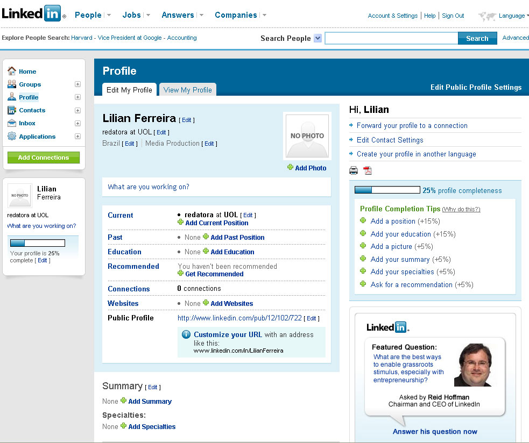Click the printer icon to print profile
This screenshot has width=529, height=443.
point(354,170)
